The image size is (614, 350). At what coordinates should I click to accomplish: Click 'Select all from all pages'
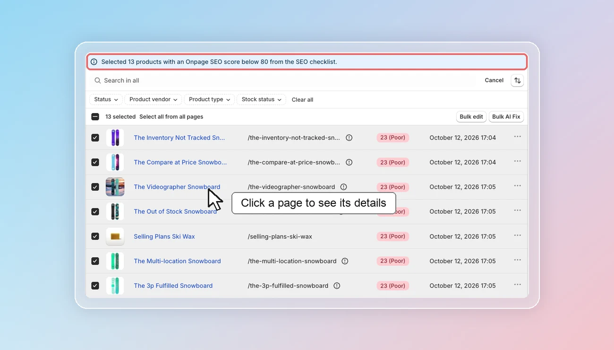tap(171, 117)
